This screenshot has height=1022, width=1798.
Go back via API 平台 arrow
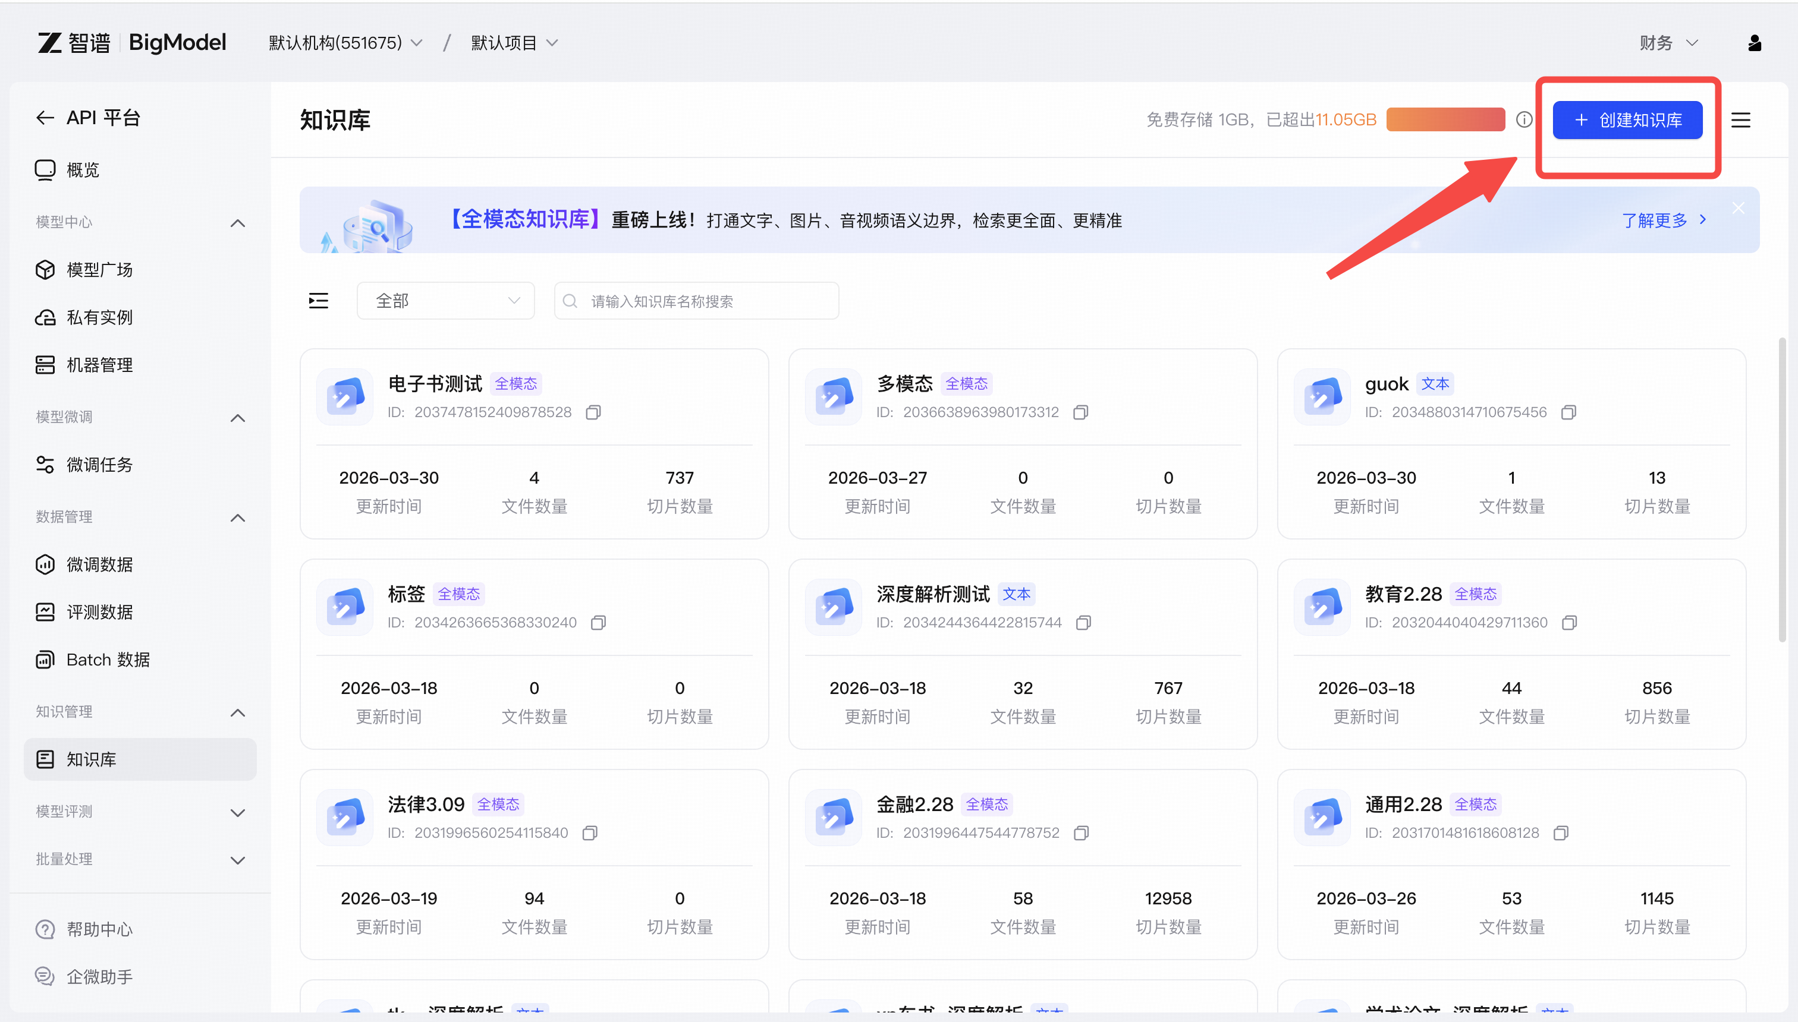46,118
